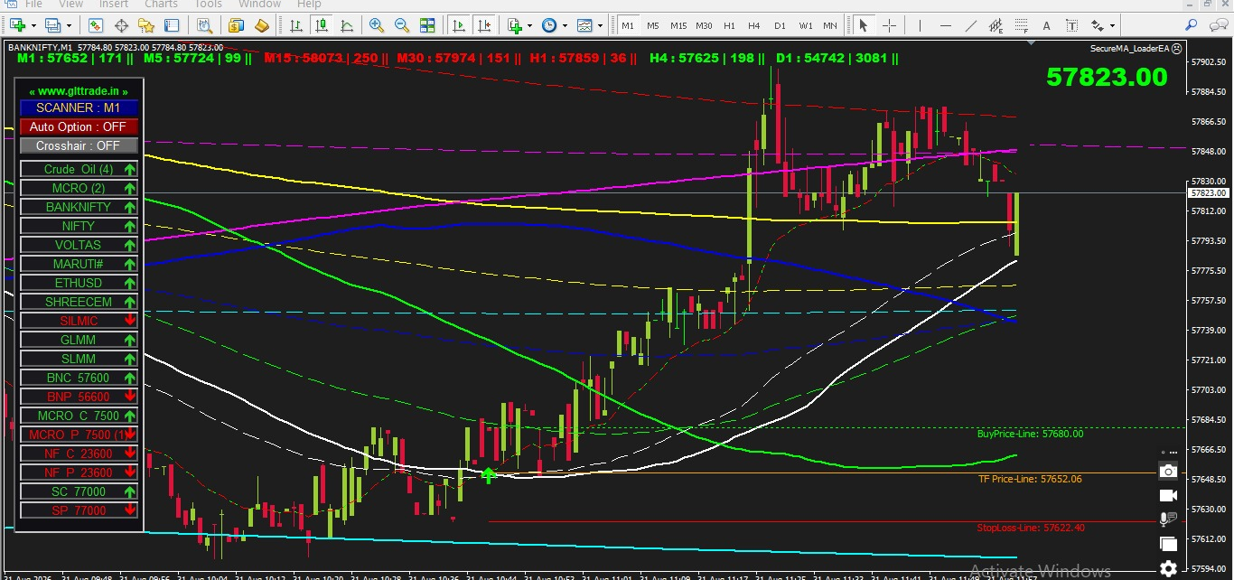The height and width of the screenshot is (580, 1234).
Task: Switch timeframe to D1
Action: tap(780, 25)
